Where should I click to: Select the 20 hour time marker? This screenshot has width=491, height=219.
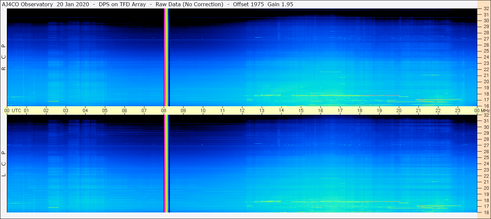coord(399,110)
